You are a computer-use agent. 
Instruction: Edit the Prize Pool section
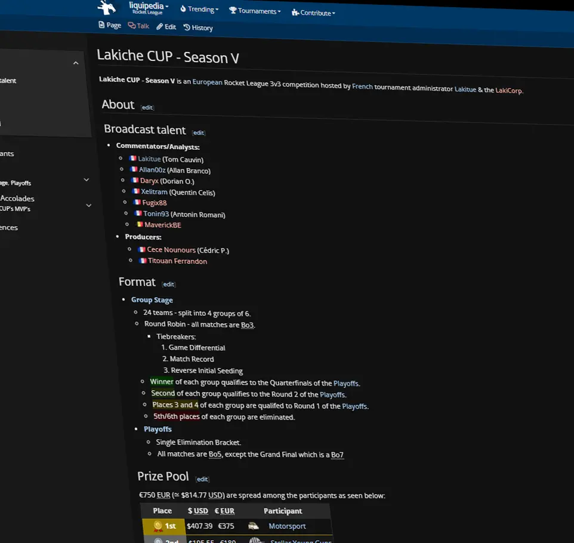click(203, 479)
